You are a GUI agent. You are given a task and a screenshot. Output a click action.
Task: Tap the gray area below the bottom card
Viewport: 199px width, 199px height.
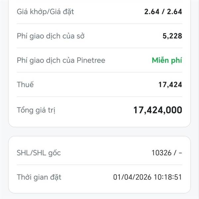[x=99, y=196]
